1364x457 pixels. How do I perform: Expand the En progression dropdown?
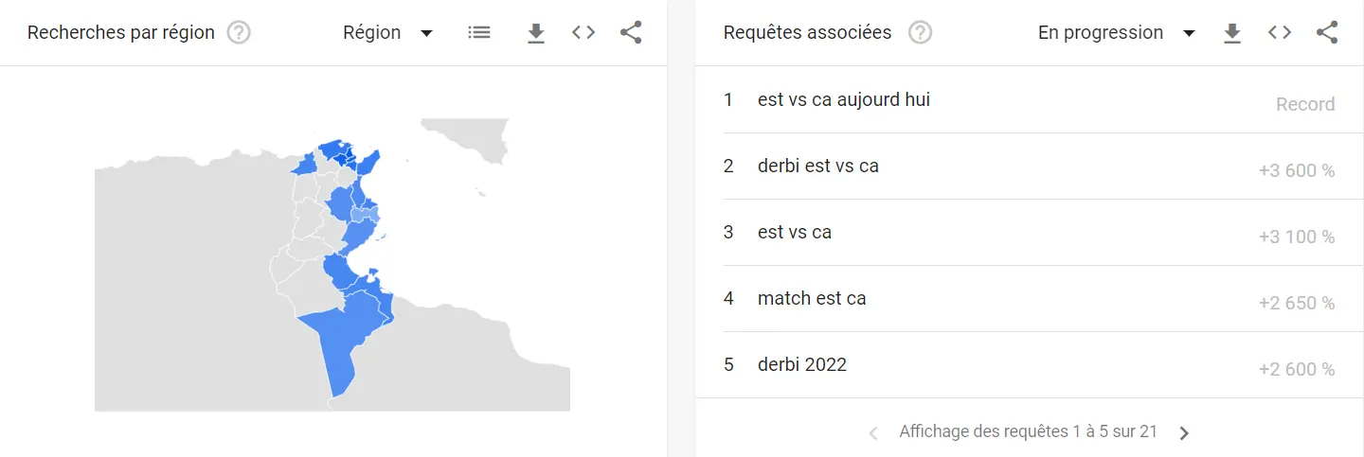point(1116,33)
